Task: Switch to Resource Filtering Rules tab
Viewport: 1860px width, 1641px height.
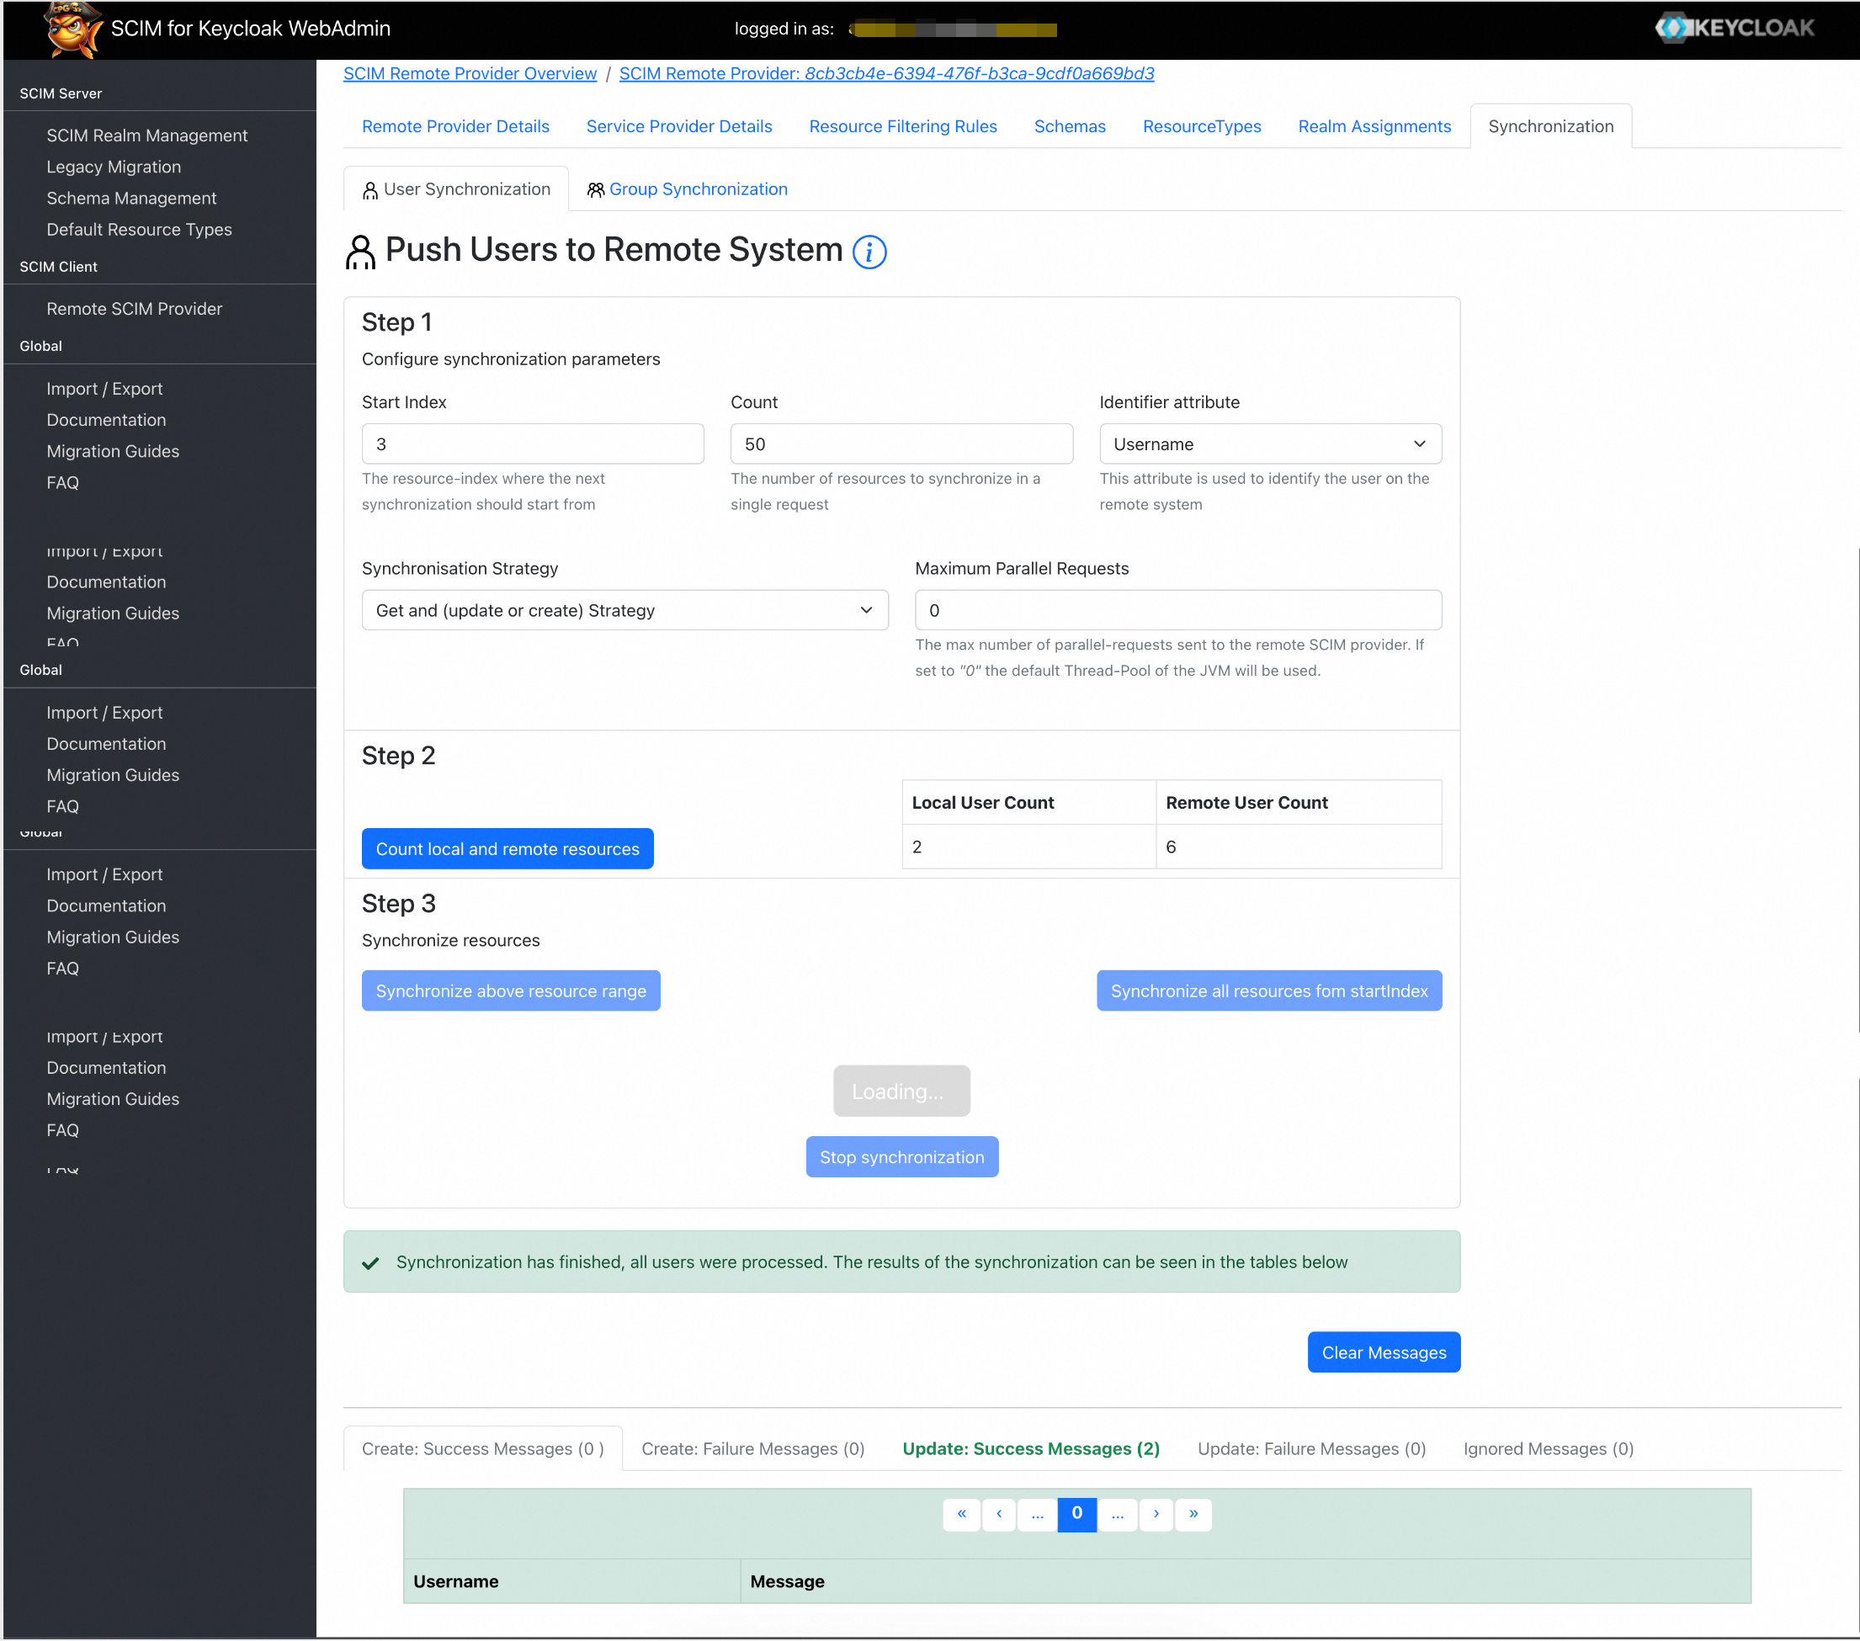Action: [901, 126]
